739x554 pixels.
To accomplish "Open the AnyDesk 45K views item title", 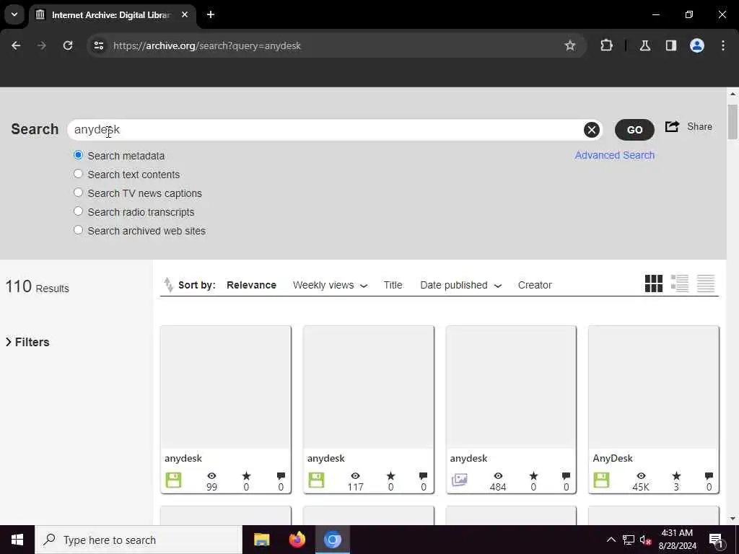I will pos(613,458).
